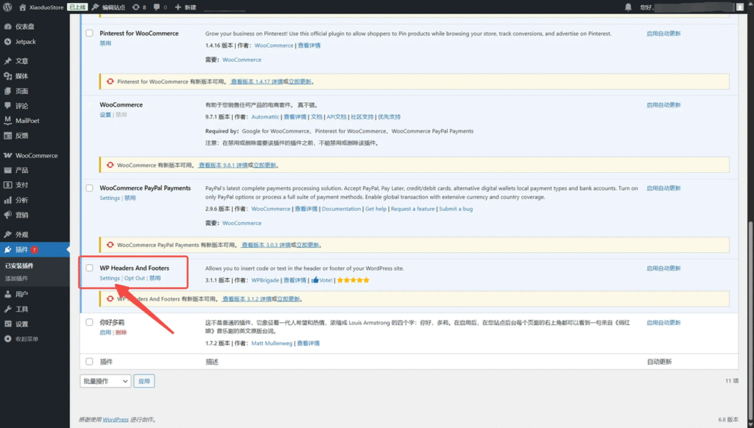Tick the WP Headers And Footers checkbox

[x=89, y=268]
